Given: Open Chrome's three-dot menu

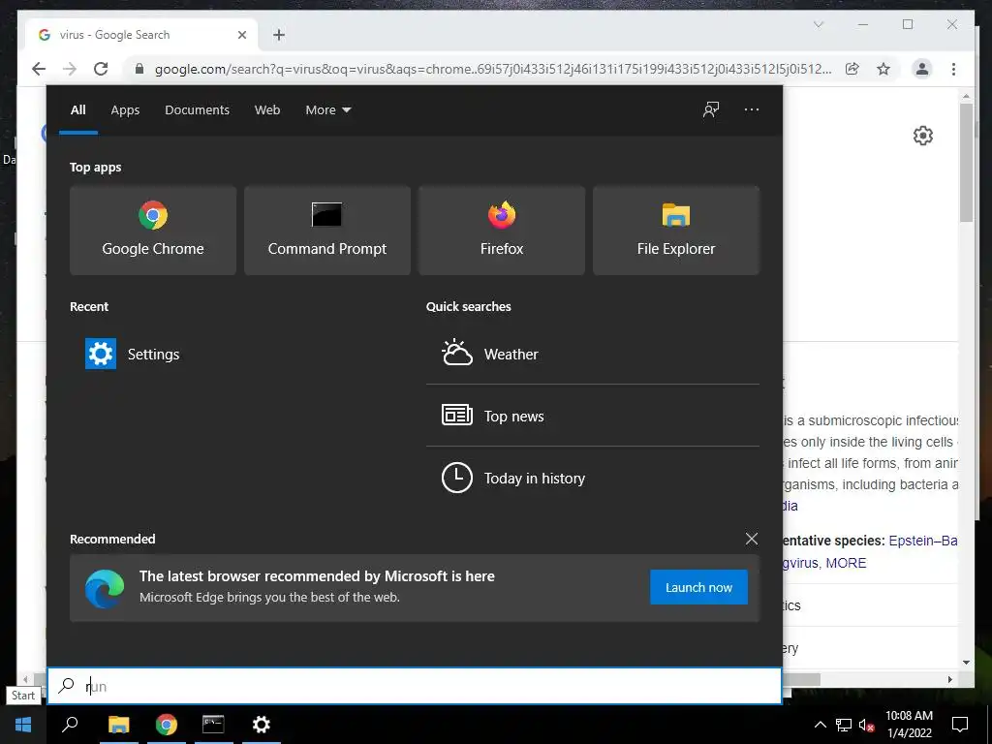Looking at the screenshot, I should coord(953,69).
